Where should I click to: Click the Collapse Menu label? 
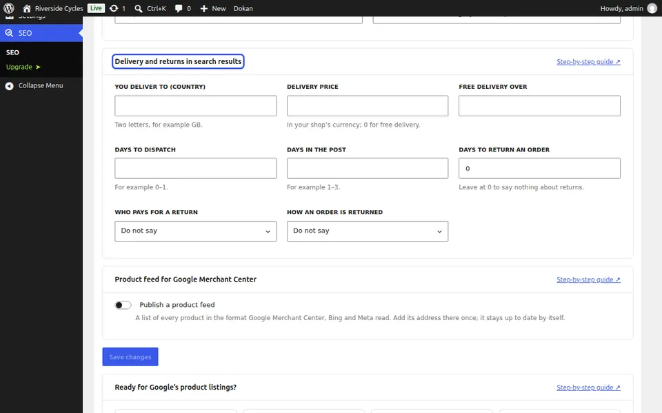click(41, 85)
